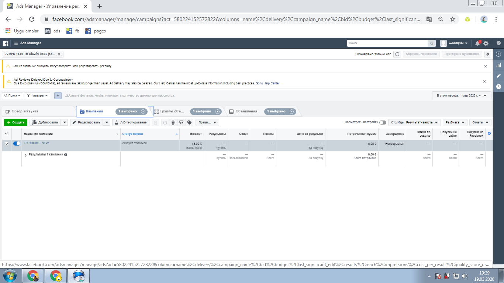Click the Поиск search field in header

[x=387, y=43]
